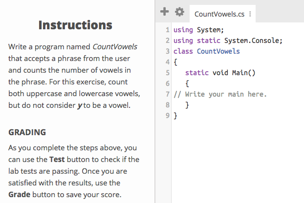Image resolution: width=304 pixels, height=203 pixels.
Task: Click the '// Write your main here.' comment
Action: pos(220,94)
